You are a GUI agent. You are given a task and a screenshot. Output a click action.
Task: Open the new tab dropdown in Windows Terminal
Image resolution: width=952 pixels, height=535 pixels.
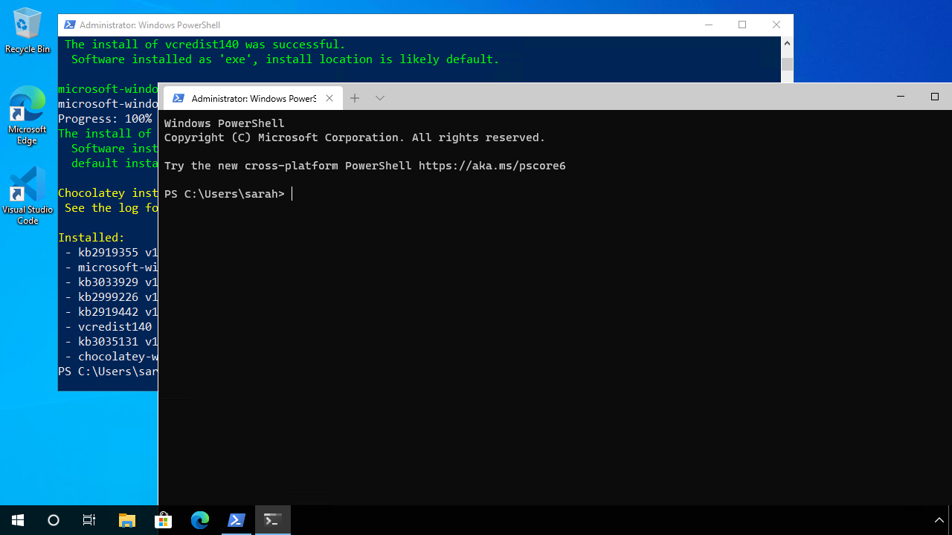tap(380, 97)
